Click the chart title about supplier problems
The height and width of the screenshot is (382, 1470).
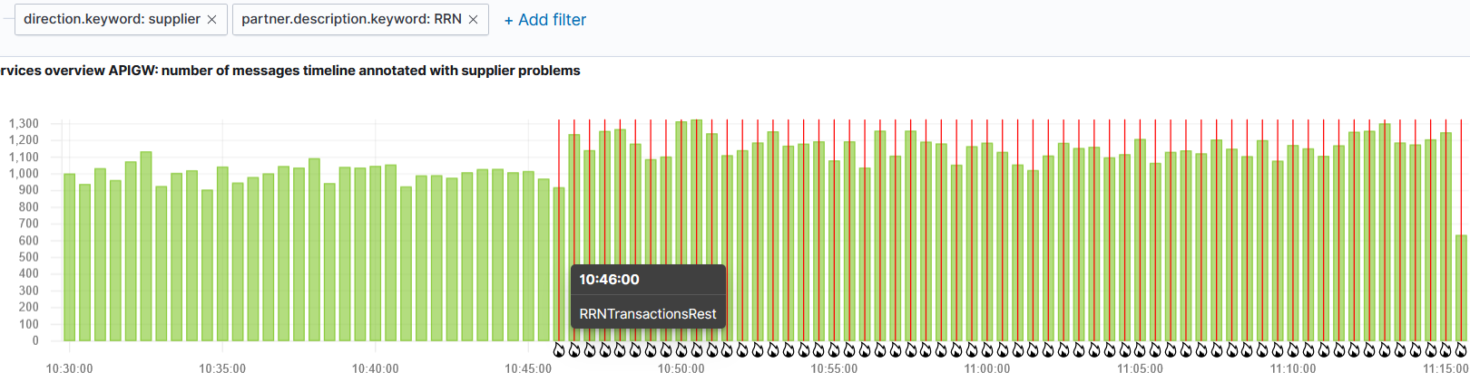(290, 71)
